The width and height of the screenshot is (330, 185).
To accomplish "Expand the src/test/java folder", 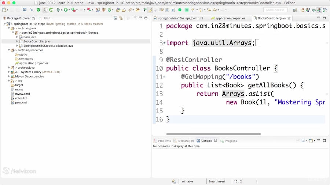I will tap(9, 68).
